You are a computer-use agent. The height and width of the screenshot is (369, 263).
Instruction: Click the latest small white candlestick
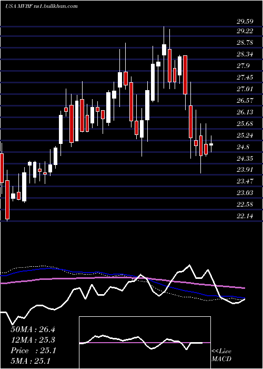pos(211,144)
